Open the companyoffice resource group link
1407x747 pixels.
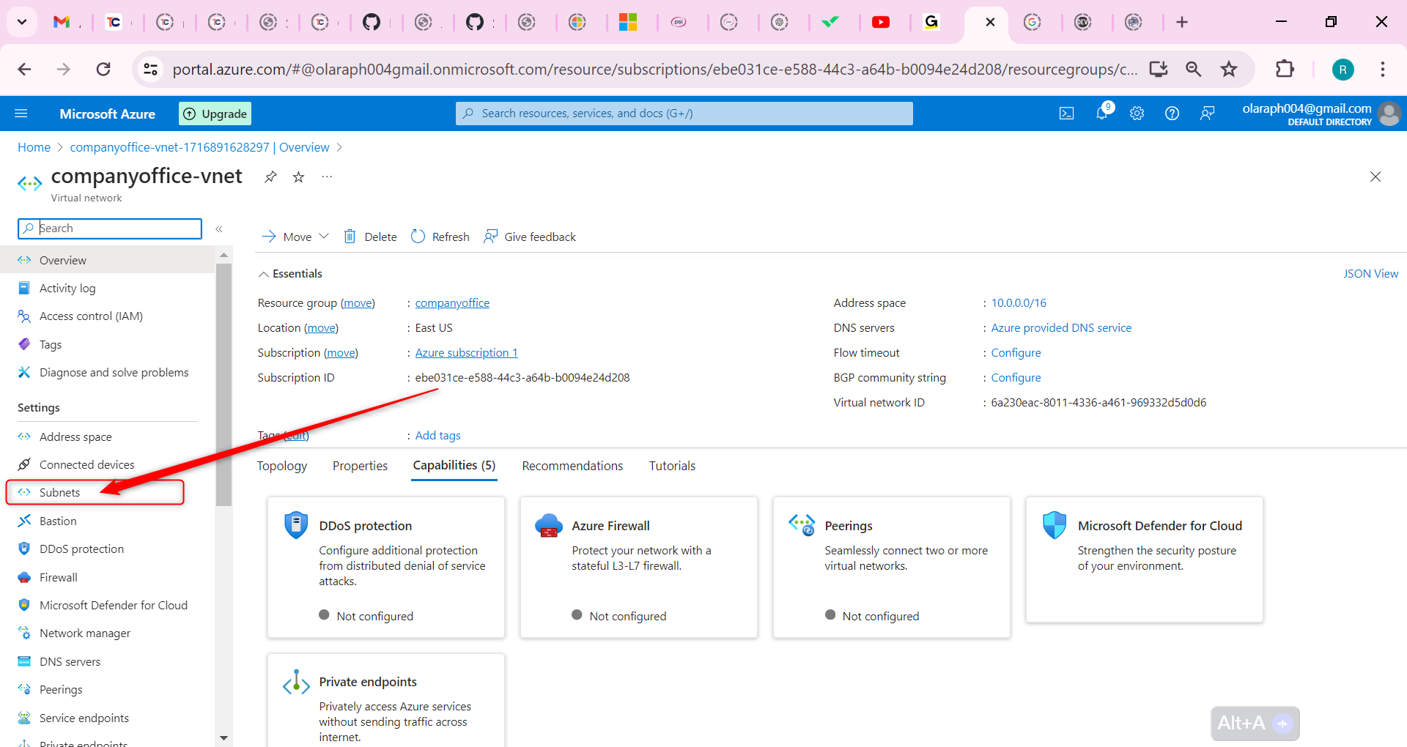pos(452,303)
